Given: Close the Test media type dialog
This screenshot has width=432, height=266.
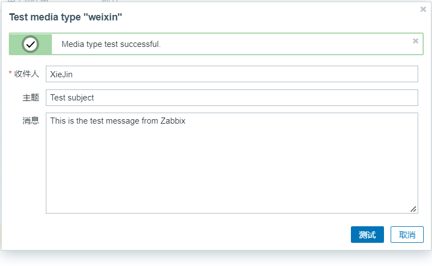Looking at the screenshot, I should tap(423, 9).
